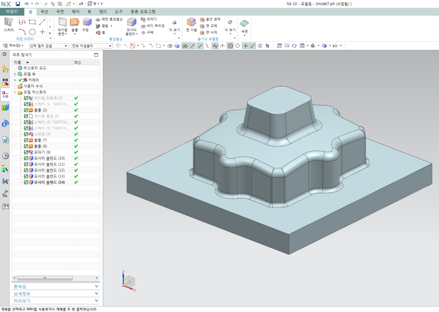Select the point (plus) sketch tool
The width and height of the screenshot is (439, 312).
click(x=42, y=32)
